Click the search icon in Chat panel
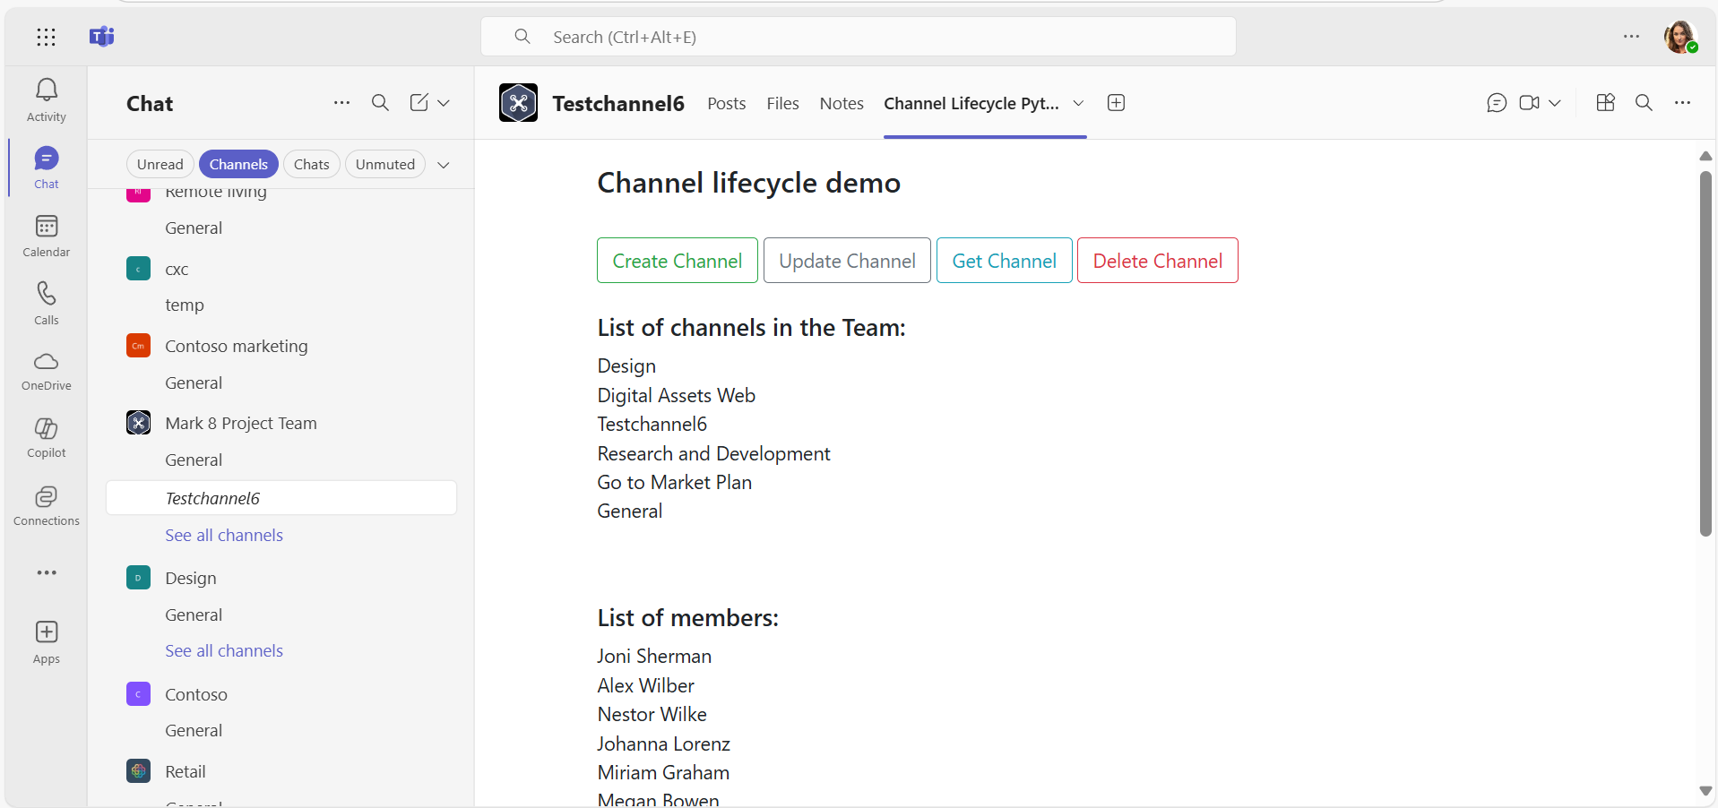This screenshot has width=1718, height=808. pos(380,103)
